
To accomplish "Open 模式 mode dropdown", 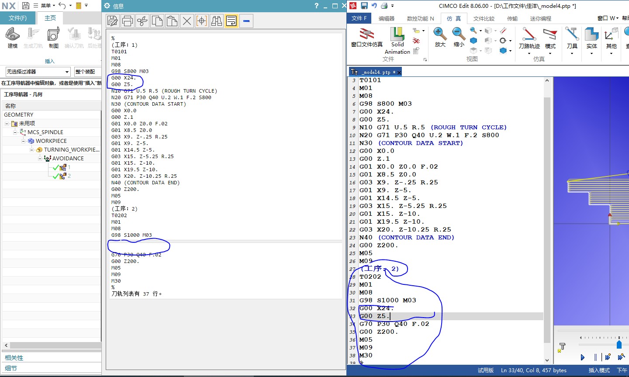I will tap(550, 41).
